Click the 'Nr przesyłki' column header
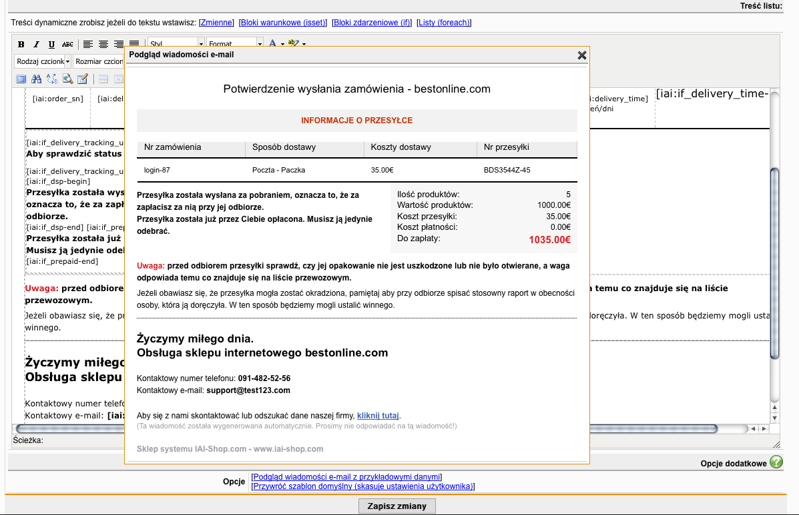Image resolution: width=799 pixels, height=515 pixels. 507,147
